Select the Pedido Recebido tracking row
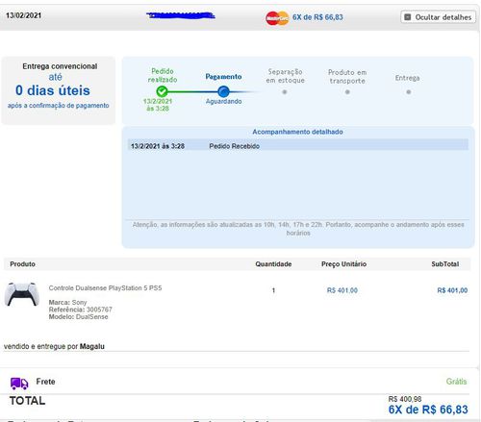The width and height of the screenshot is (481, 422). click(298, 146)
